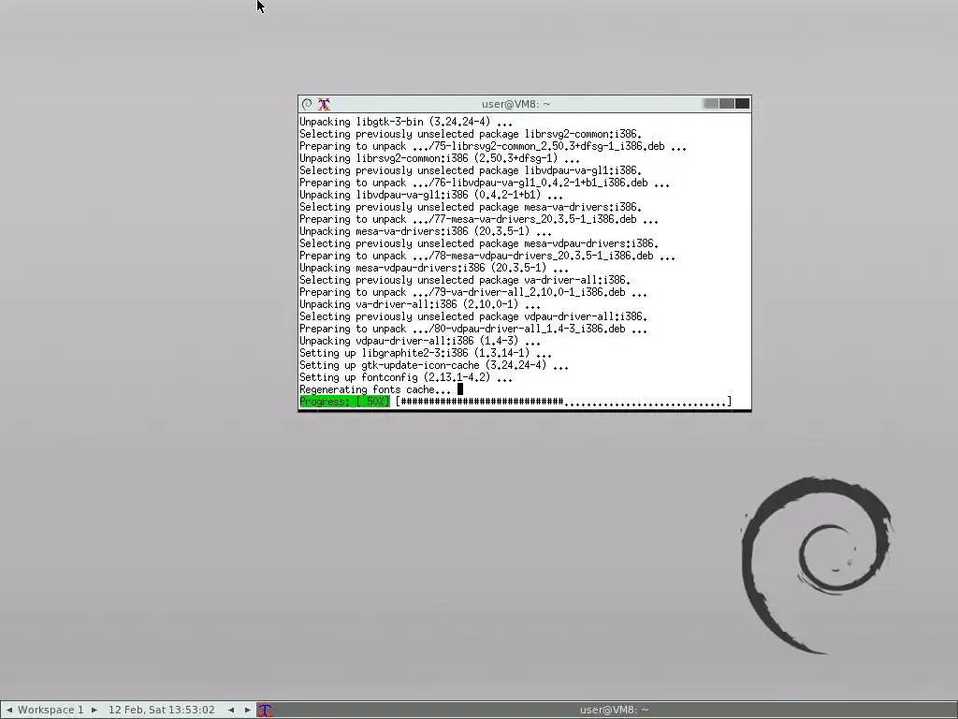Click the 12 Feb, Sat clock
The width and height of the screenshot is (958, 719).
click(x=162, y=710)
